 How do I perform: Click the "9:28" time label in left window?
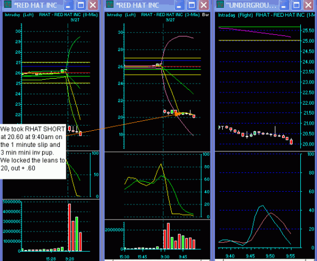coord(70,259)
